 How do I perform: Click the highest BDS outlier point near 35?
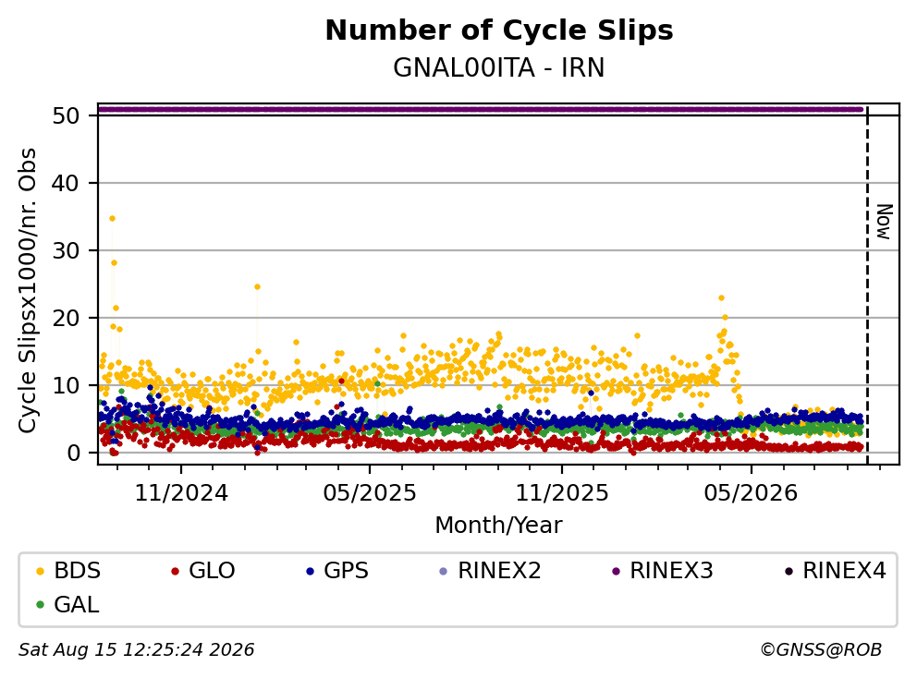click(112, 219)
